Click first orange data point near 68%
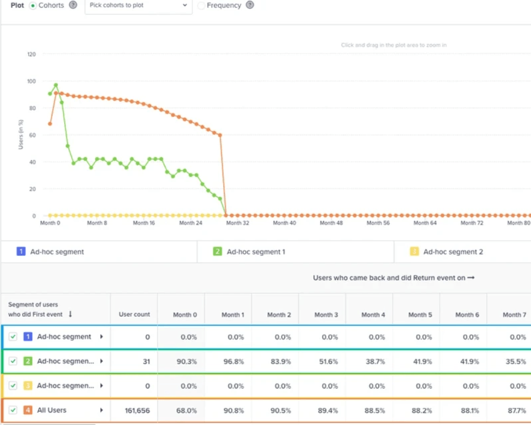The image size is (531, 425). point(50,124)
